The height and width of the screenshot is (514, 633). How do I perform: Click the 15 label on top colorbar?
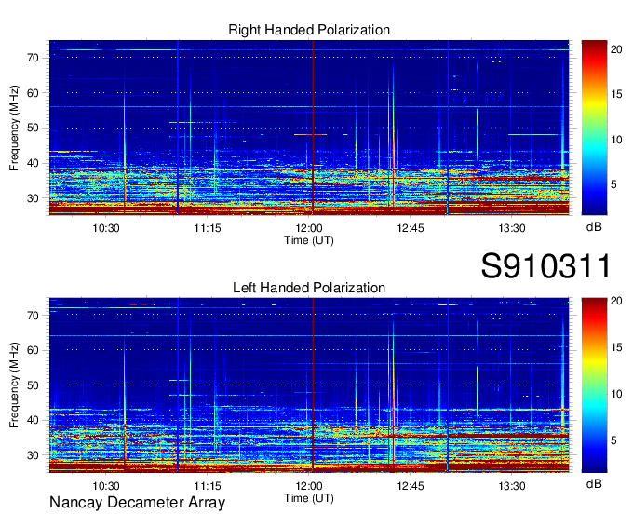pyautogui.click(x=616, y=94)
